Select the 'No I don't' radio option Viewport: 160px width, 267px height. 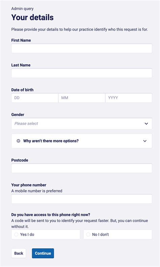click(x=118, y=235)
